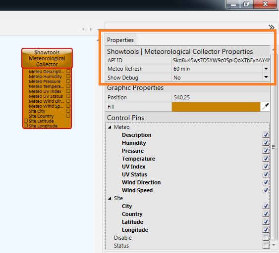This screenshot has height=253, width=279.
Task: Click the Meteo Description output pin
Action: tap(68, 71)
